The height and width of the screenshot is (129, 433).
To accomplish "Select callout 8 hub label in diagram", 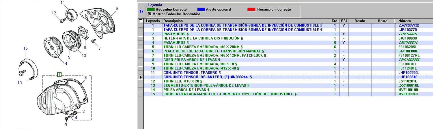I will 85,48.
